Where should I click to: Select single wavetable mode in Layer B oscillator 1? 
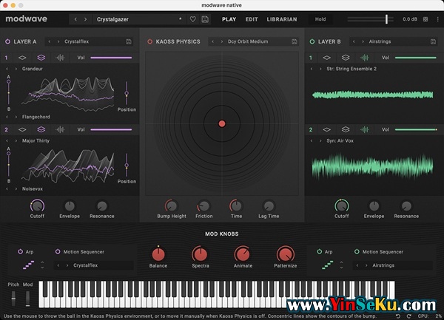[x=326, y=58]
